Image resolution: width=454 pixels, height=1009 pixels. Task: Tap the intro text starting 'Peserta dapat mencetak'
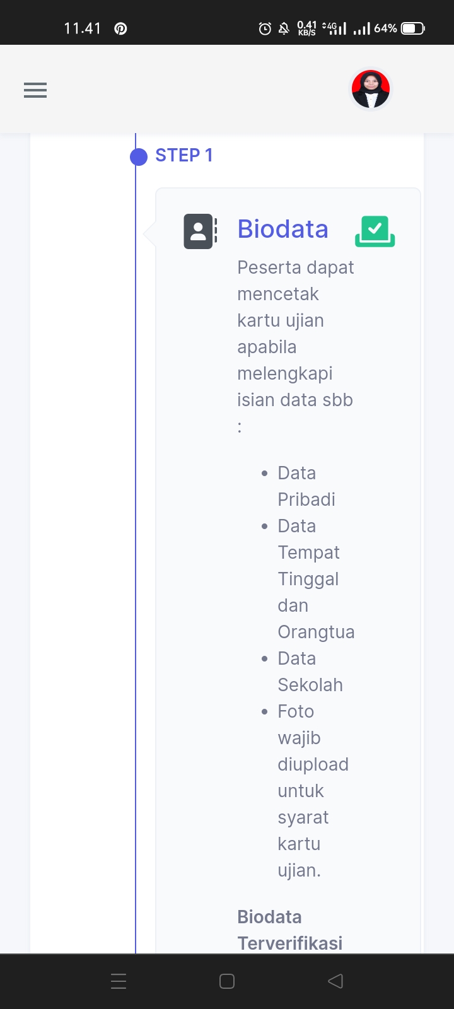(x=295, y=333)
